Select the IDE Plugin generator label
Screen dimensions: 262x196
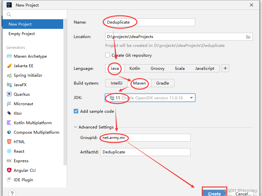[23, 180]
